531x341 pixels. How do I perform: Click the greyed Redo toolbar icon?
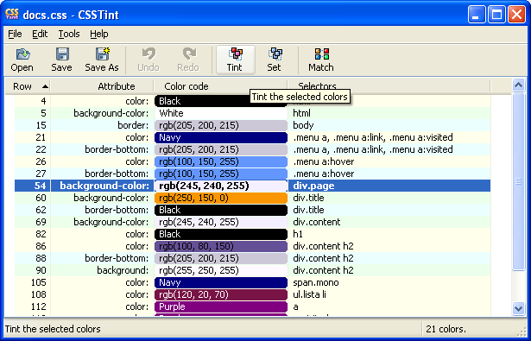click(x=188, y=60)
